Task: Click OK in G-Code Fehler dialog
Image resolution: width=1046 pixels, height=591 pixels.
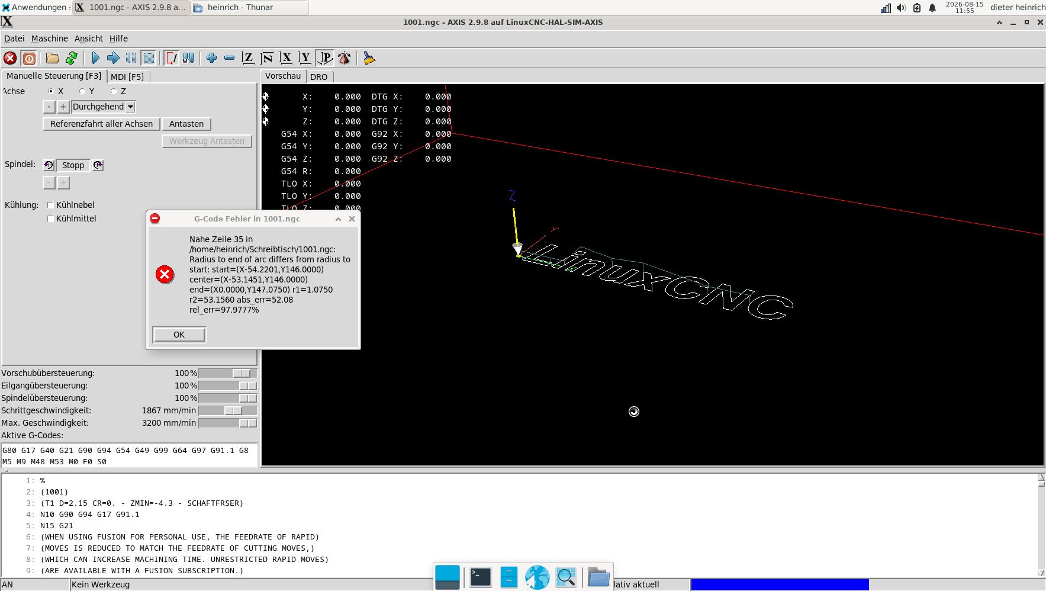Action: [179, 335]
